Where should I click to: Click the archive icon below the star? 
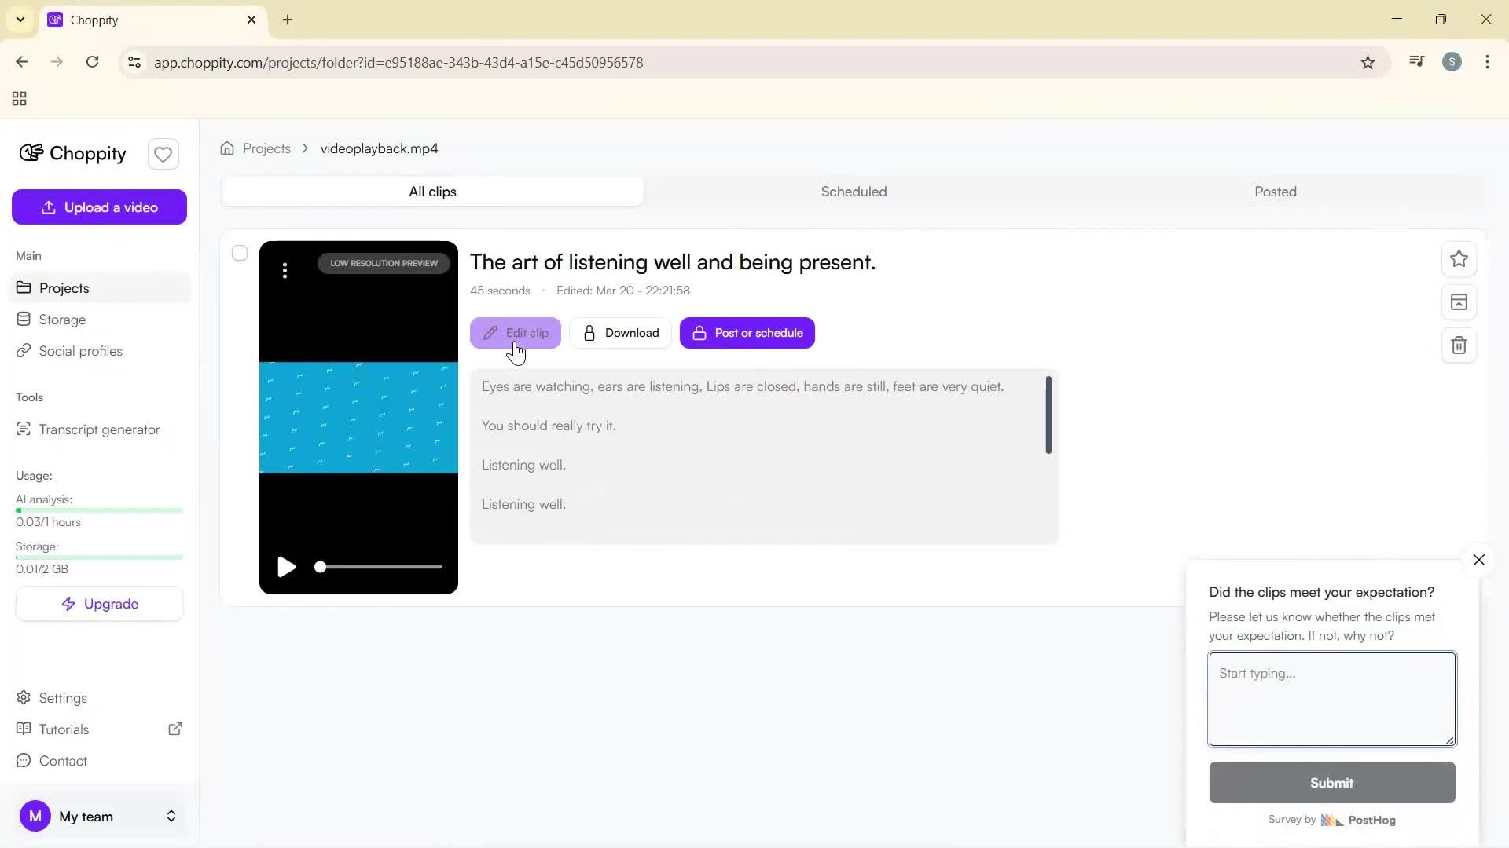point(1459,302)
